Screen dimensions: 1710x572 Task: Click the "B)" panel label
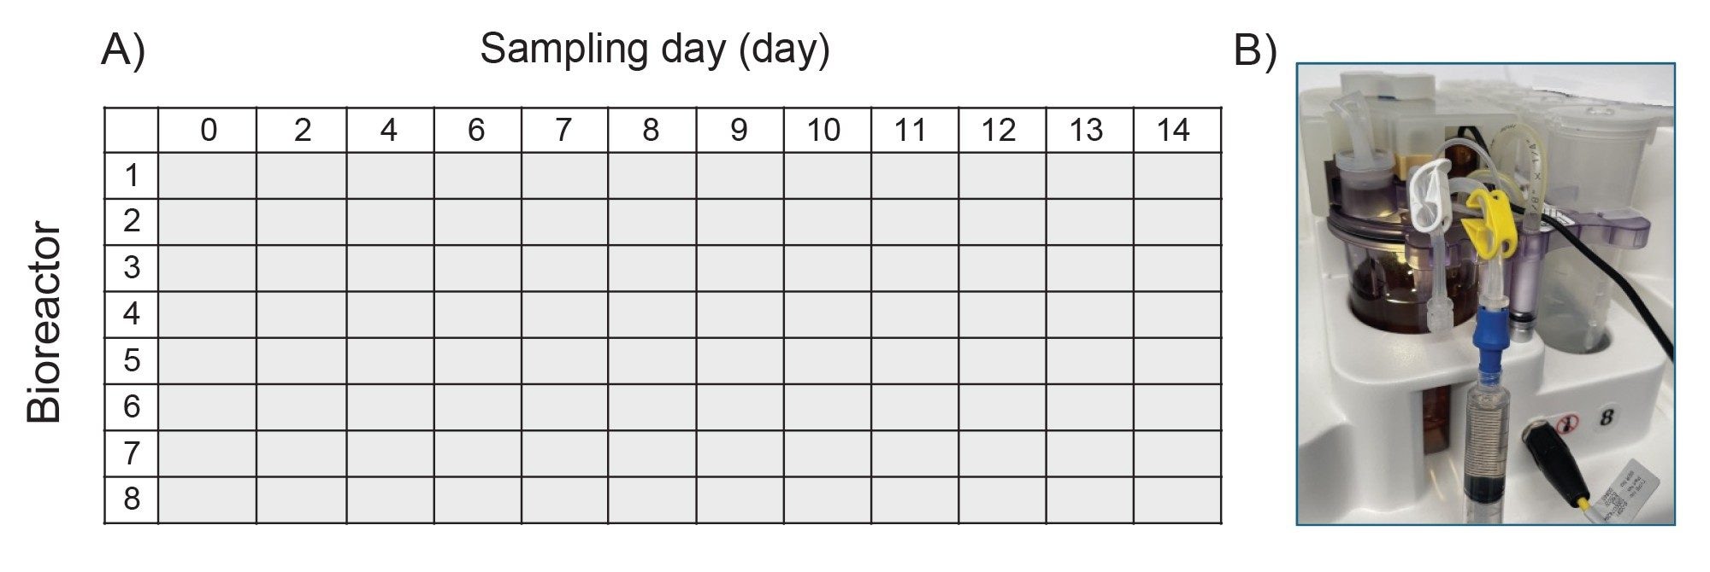point(1254,51)
